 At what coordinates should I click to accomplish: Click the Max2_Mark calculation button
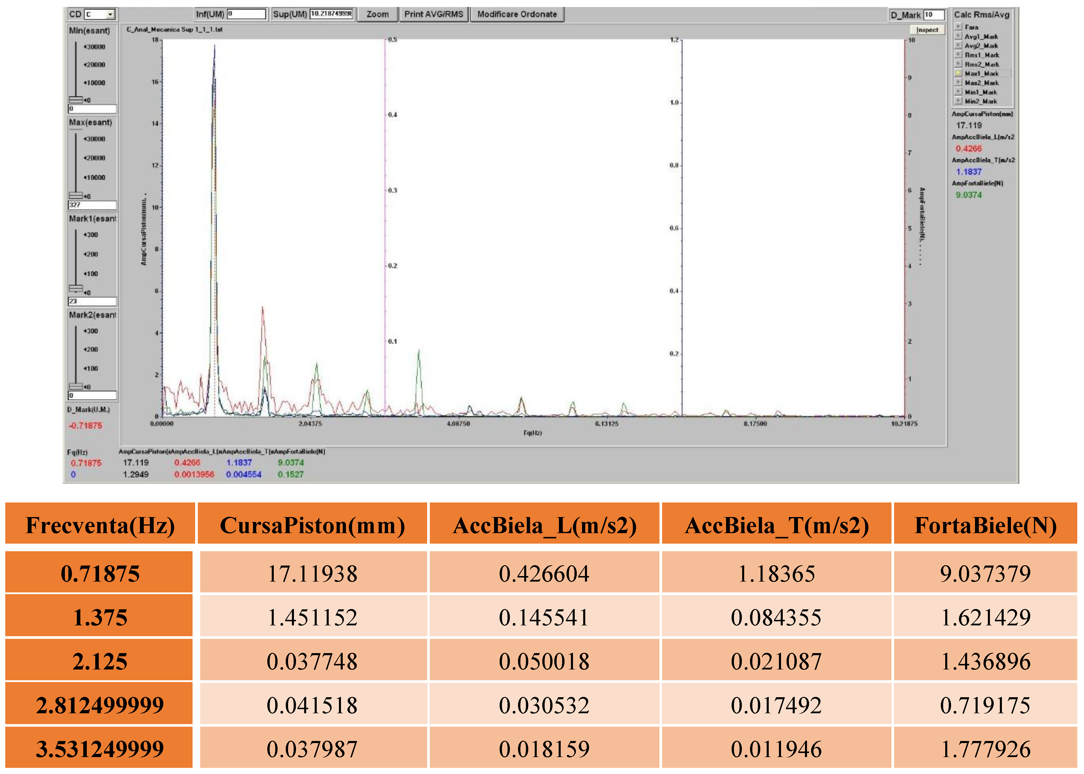pos(958,83)
